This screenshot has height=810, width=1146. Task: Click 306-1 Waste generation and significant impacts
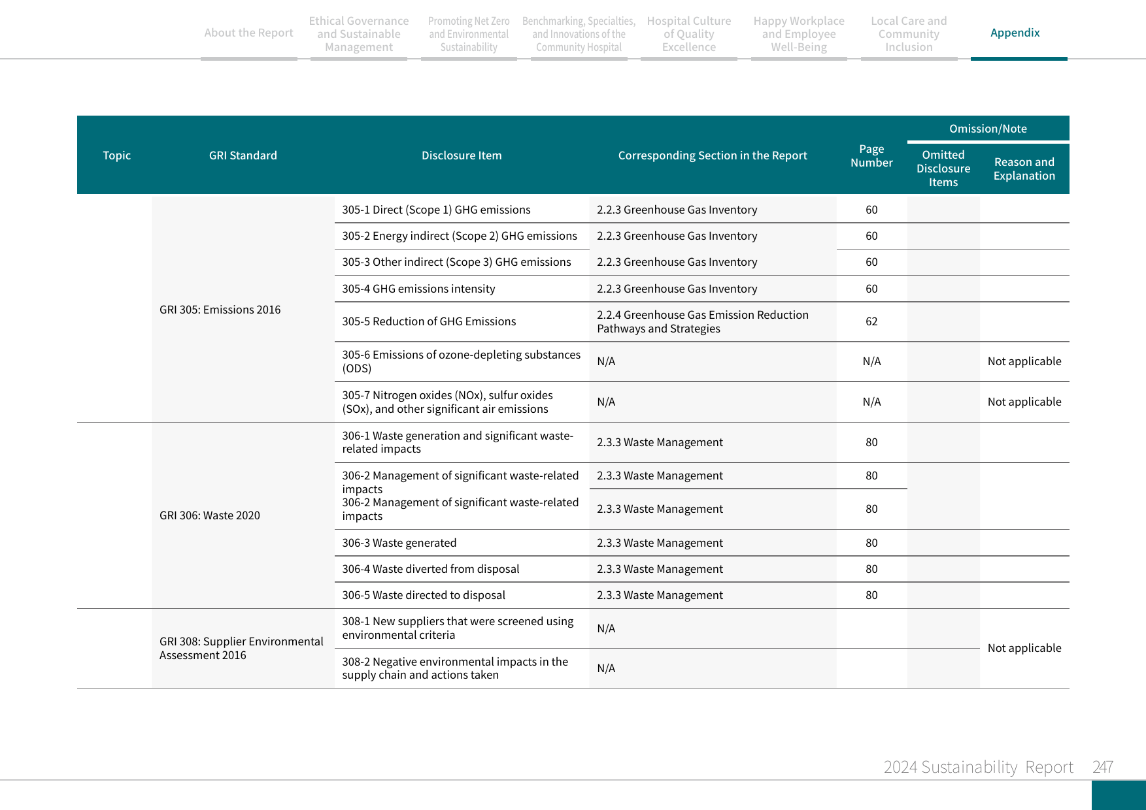point(458,442)
